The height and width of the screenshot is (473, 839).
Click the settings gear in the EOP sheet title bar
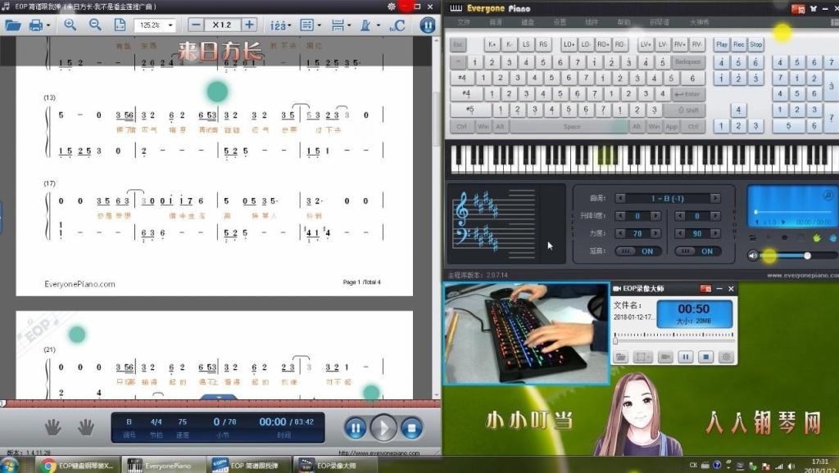tap(391, 7)
